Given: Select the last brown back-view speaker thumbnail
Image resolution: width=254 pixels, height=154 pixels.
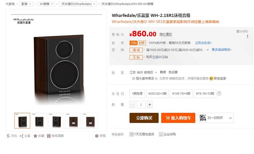Looking at the screenshot, I should (90, 121).
